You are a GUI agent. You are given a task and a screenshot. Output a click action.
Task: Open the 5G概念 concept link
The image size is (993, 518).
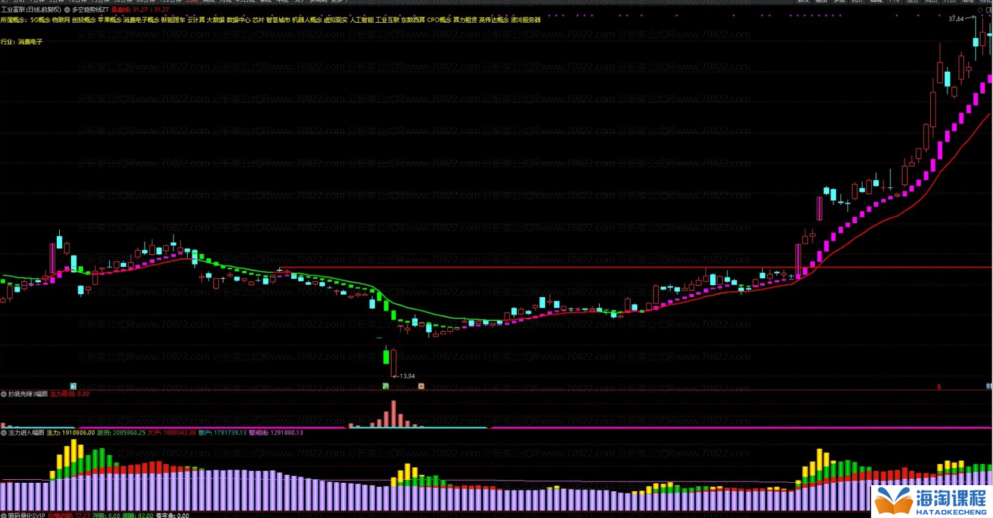click(x=40, y=20)
